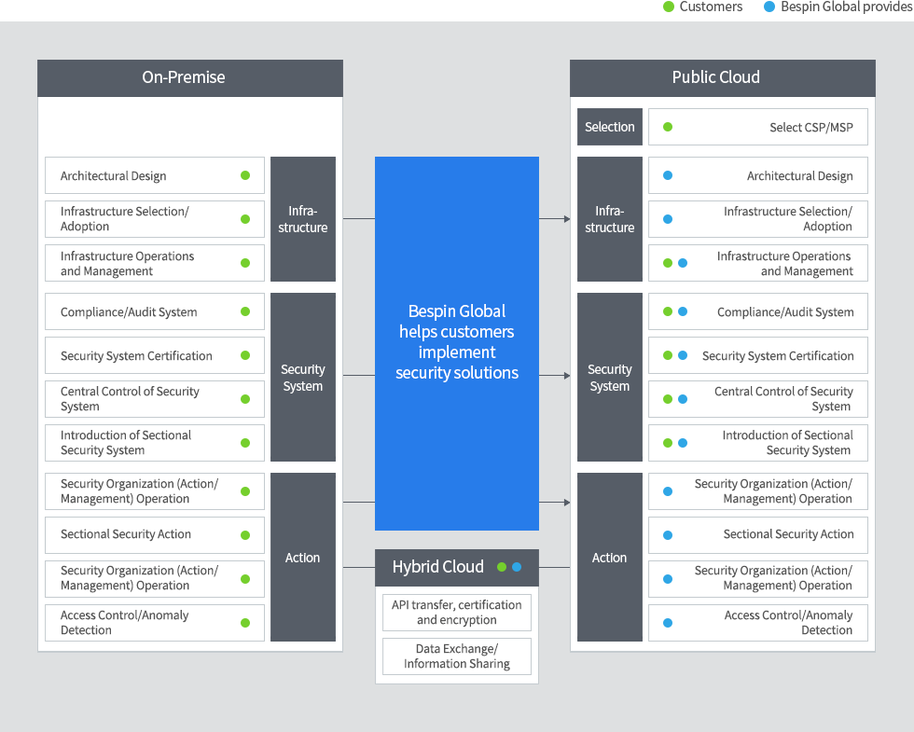Image resolution: width=914 pixels, height=732 pixels.
Task: Click green dot in Public Cloud Compliance/Audit System row
Action: tap(668, 311)
